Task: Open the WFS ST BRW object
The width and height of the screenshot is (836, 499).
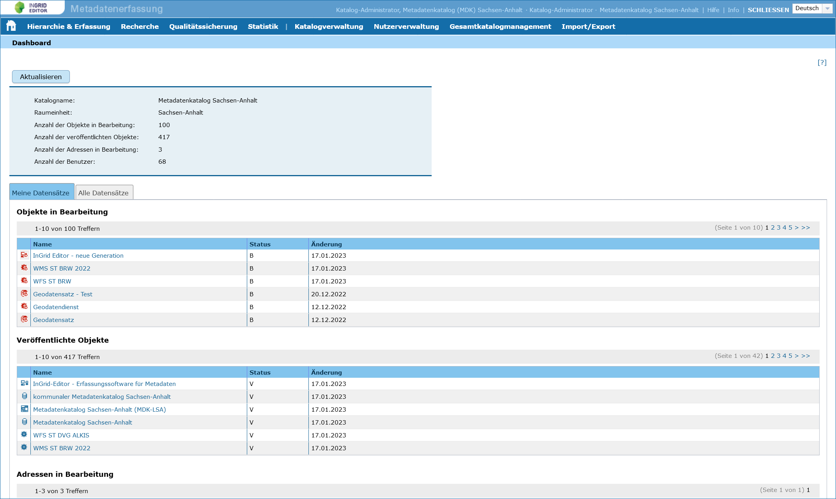Action: click(x=52, y=281)
